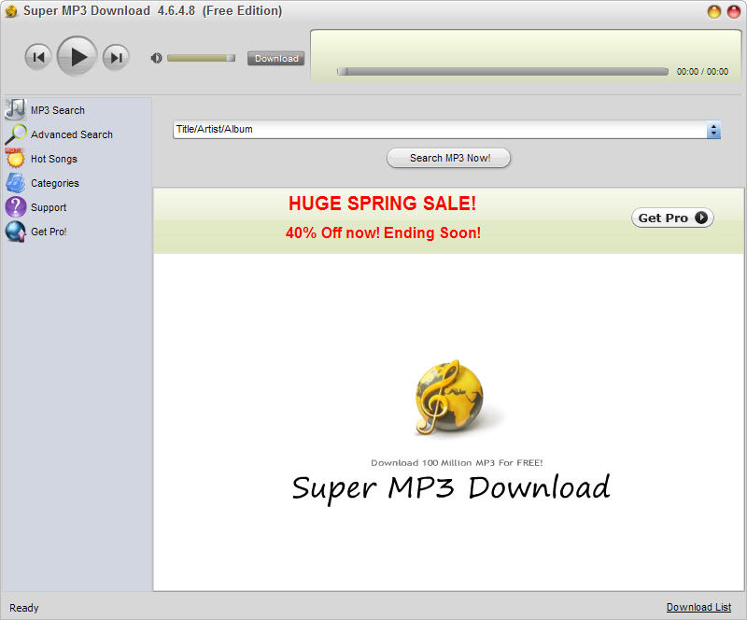Adjust the volume slider bar
The image size is (747, 620).
click(x=201, y=58)
